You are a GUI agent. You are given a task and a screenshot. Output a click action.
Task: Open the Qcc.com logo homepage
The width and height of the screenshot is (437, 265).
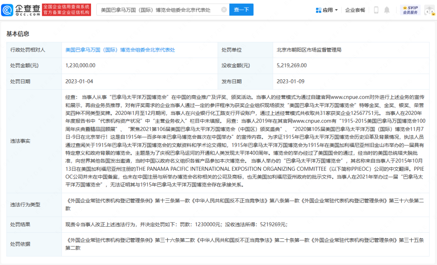21,10
